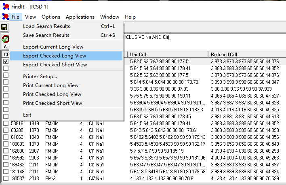Choose Save Search Results
Viewport: 286px width, 185px height.
coord(66,35)
